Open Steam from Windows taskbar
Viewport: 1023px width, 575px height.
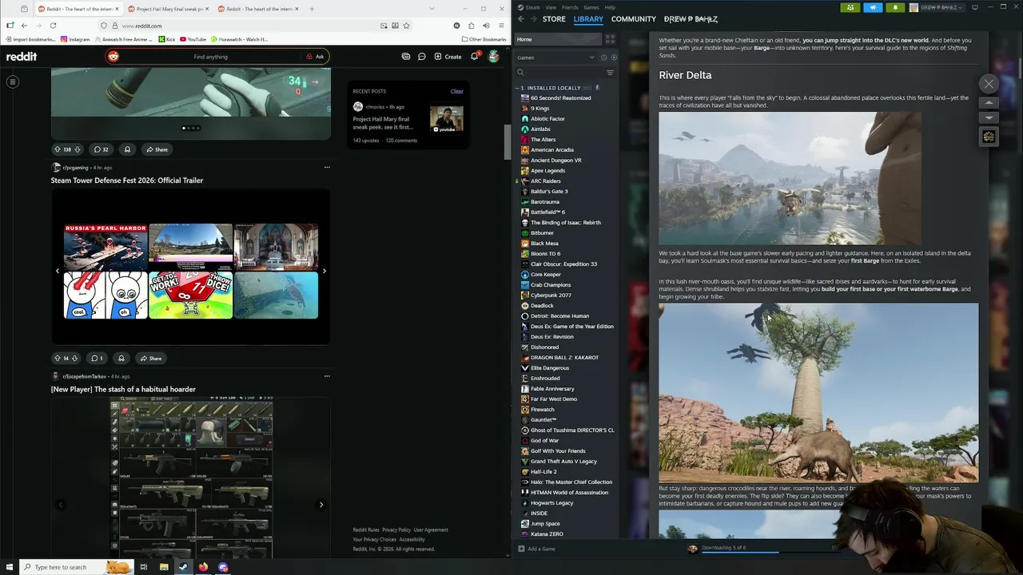(x=183, y=567)
